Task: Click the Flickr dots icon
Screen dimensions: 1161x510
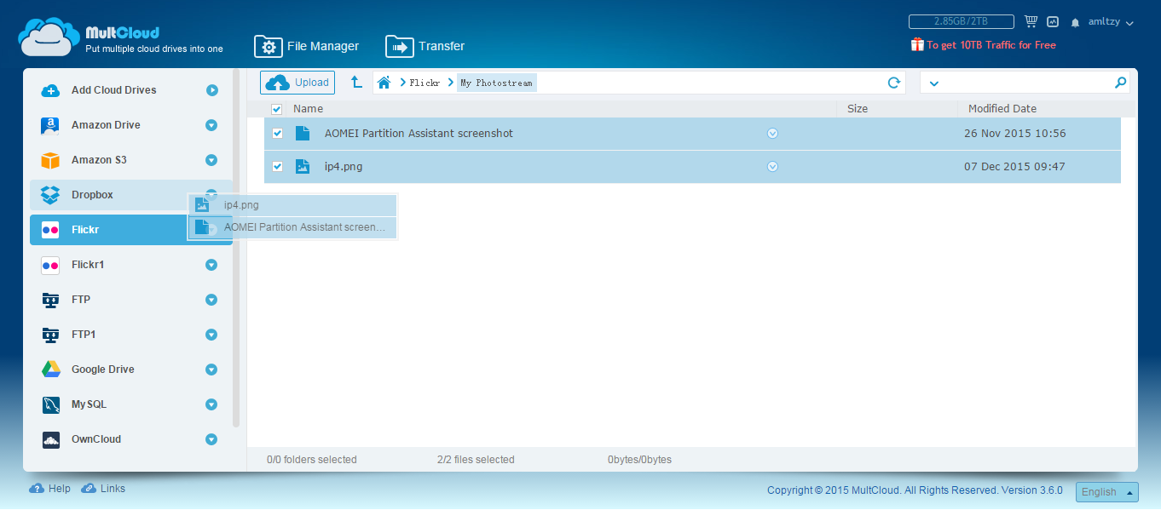Action: [50, 230]
